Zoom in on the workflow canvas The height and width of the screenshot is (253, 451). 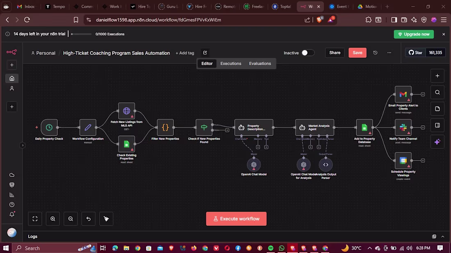53,219
